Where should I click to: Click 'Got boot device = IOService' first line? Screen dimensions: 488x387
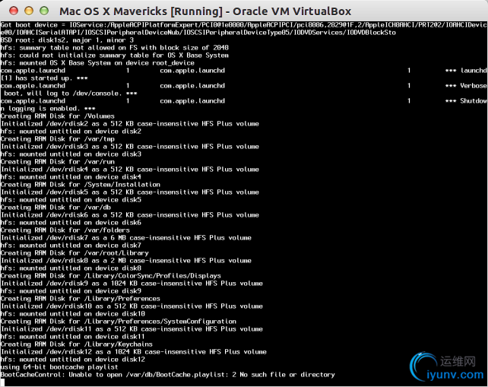[244, 25]
